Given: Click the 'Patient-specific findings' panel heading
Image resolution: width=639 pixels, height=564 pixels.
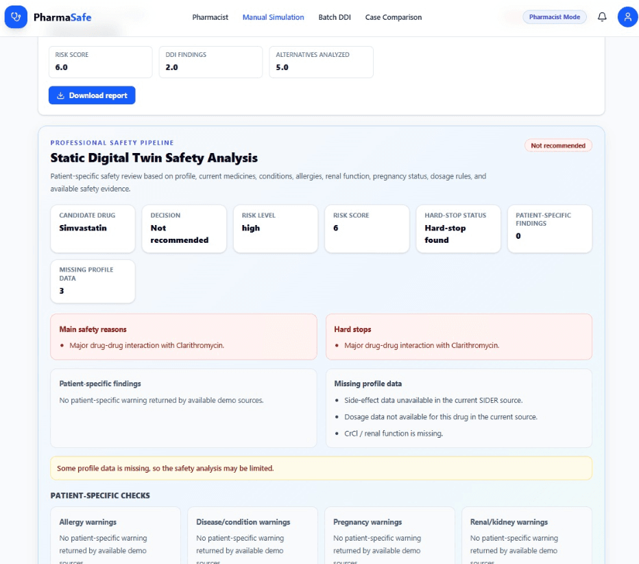Looking at the screenshot, I should point(100,384).
